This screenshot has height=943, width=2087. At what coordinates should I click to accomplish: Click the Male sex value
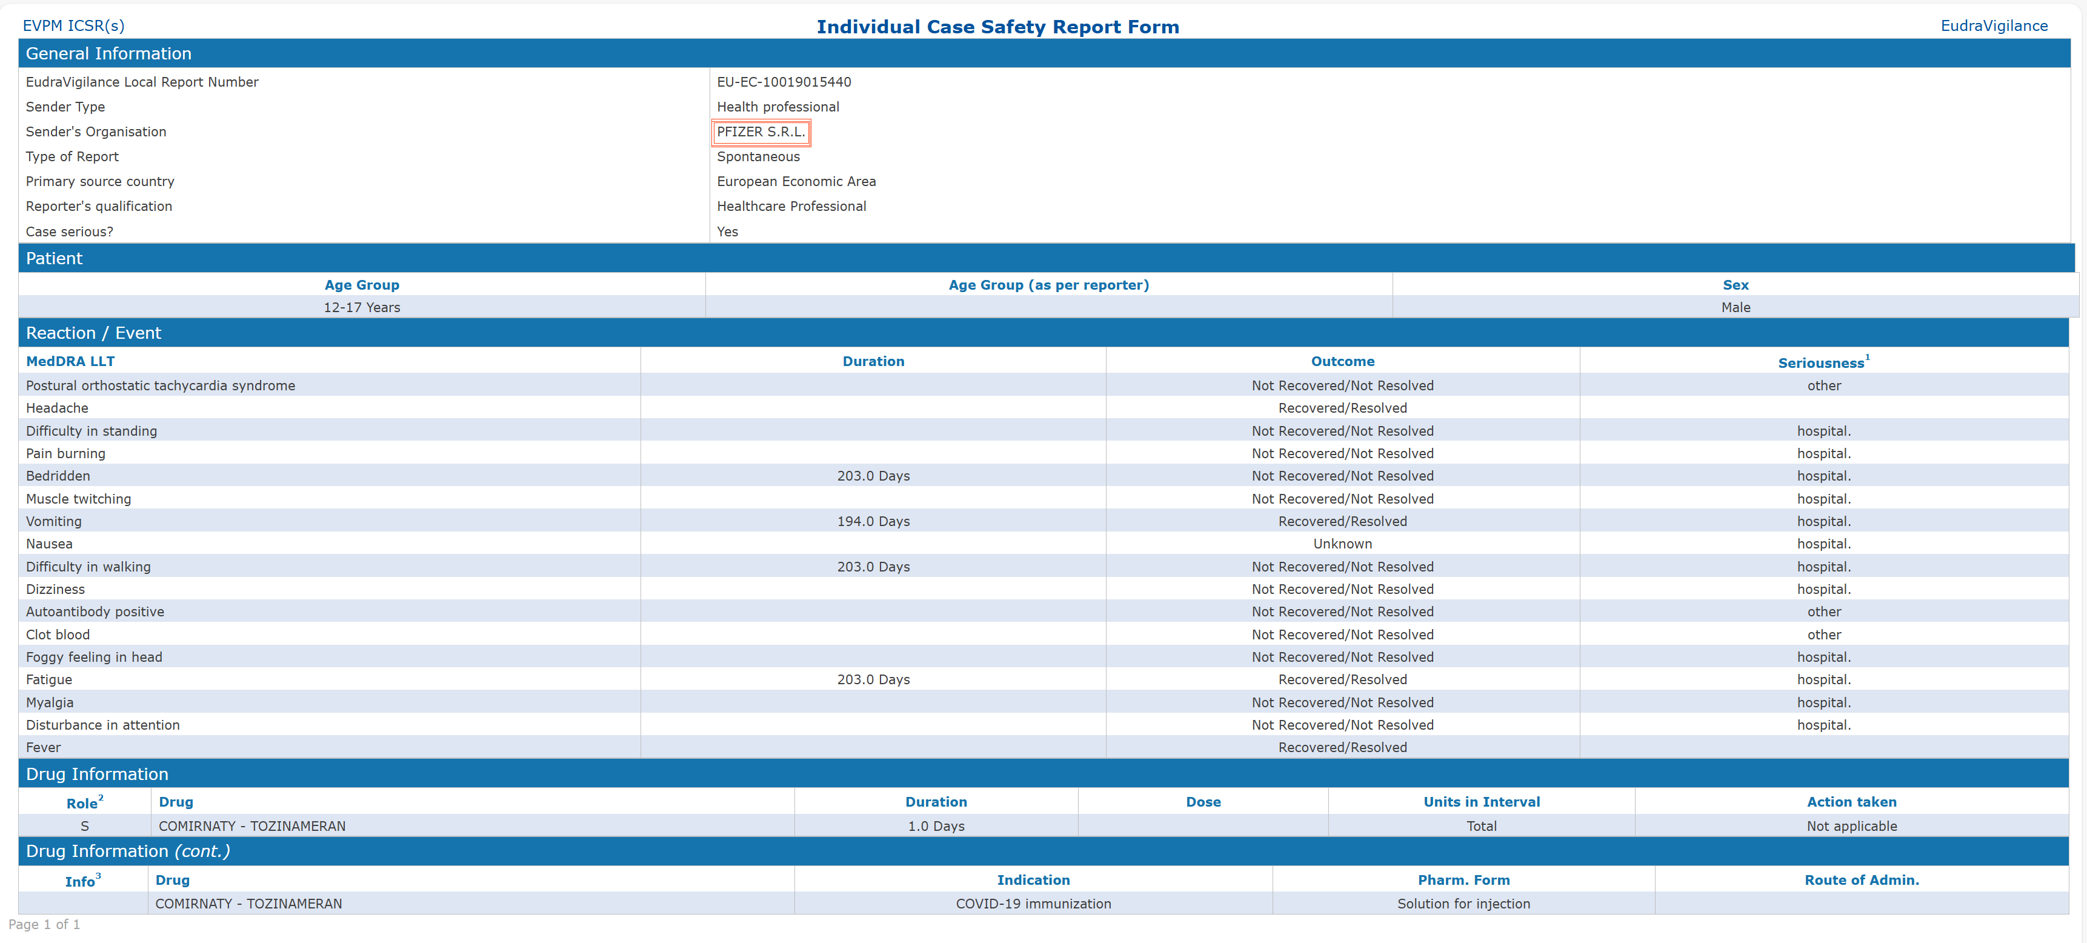point(1736,308)
